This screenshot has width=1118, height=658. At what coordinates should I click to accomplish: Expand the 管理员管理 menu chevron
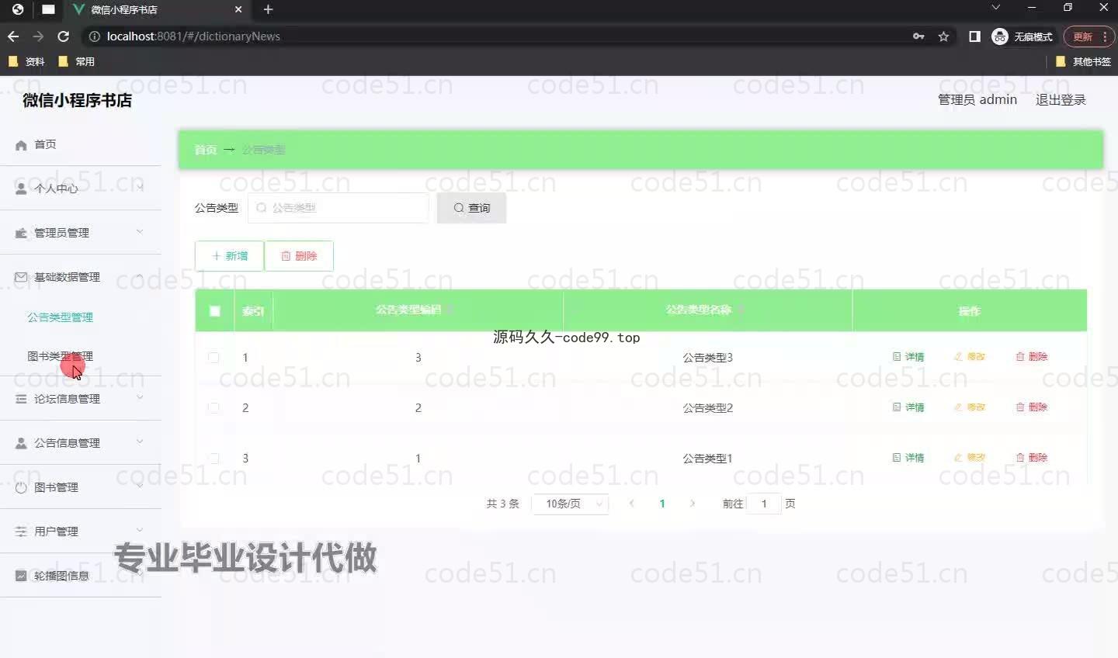pos(140,231)
